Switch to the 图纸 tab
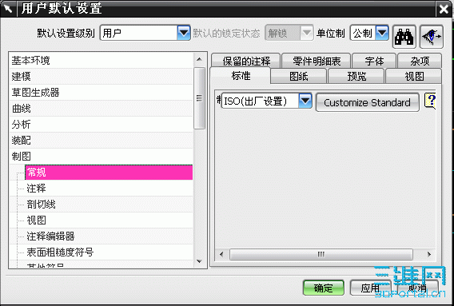This screenshot has width=454, height=306. [x=299, y=76]
